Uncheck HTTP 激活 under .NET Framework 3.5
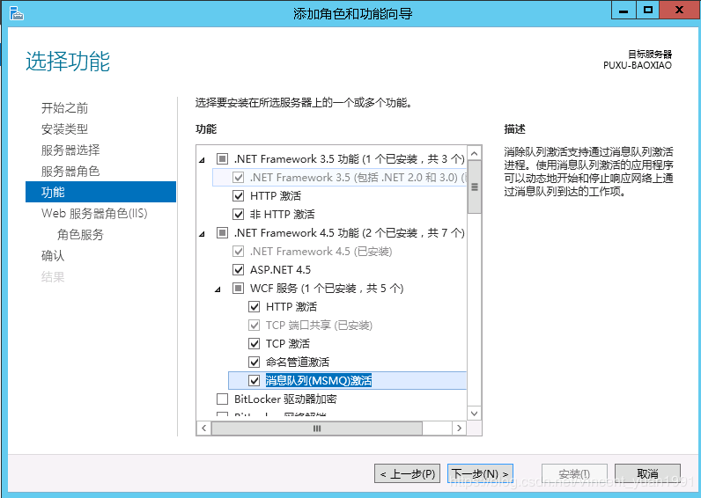Screen dimensions: 701x498 coord(239,195)
